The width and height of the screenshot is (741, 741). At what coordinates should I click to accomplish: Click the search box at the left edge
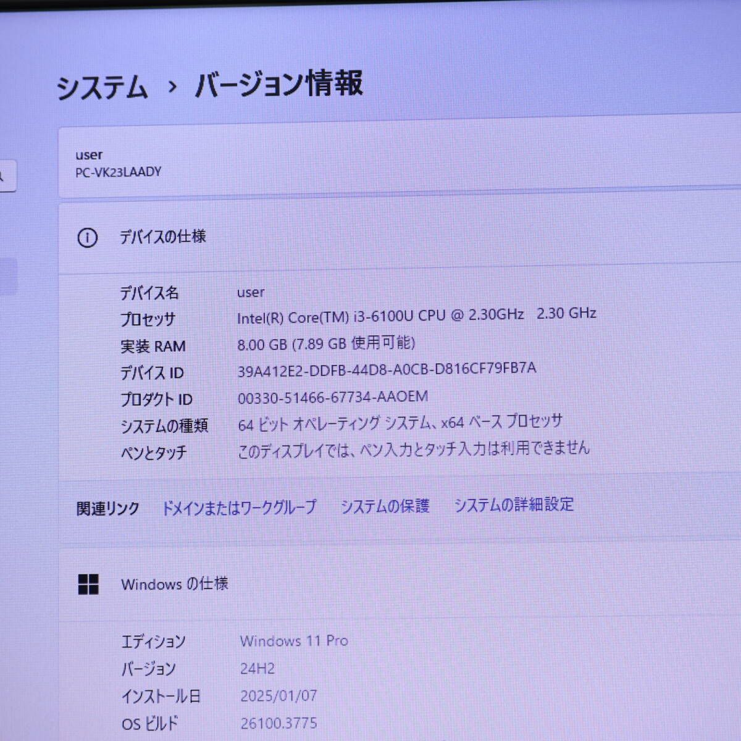[7, 176]
